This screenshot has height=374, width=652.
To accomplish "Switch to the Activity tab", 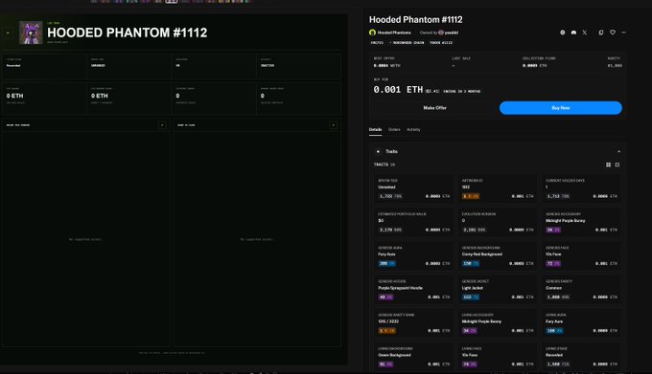I will point(413,130).
